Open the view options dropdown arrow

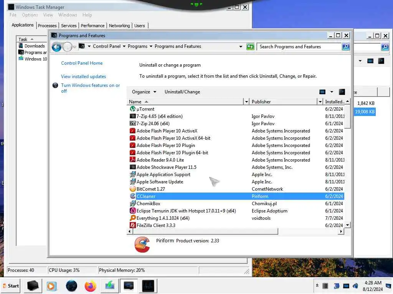click(332, 92)
